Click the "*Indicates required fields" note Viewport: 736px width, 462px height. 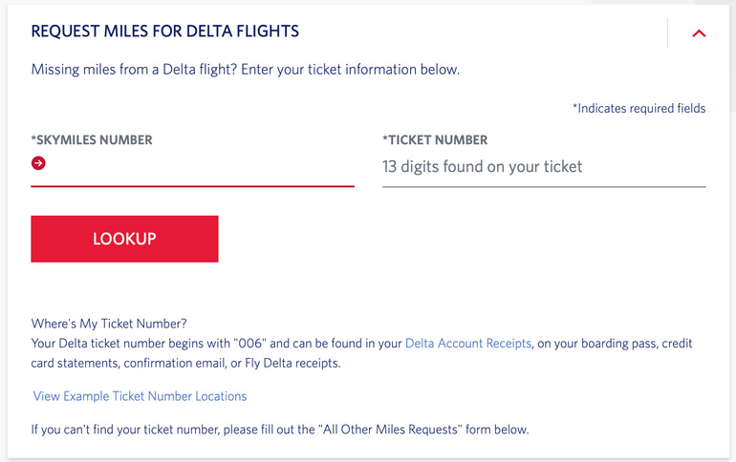(639, 109)
